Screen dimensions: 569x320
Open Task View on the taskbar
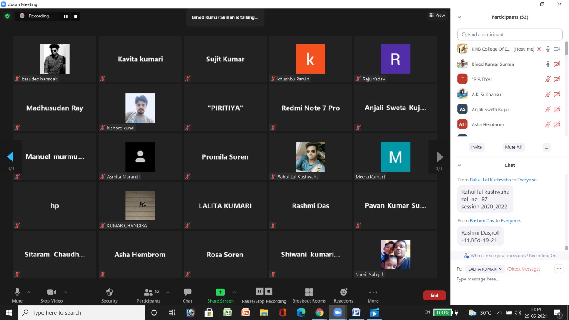point(172,312)
